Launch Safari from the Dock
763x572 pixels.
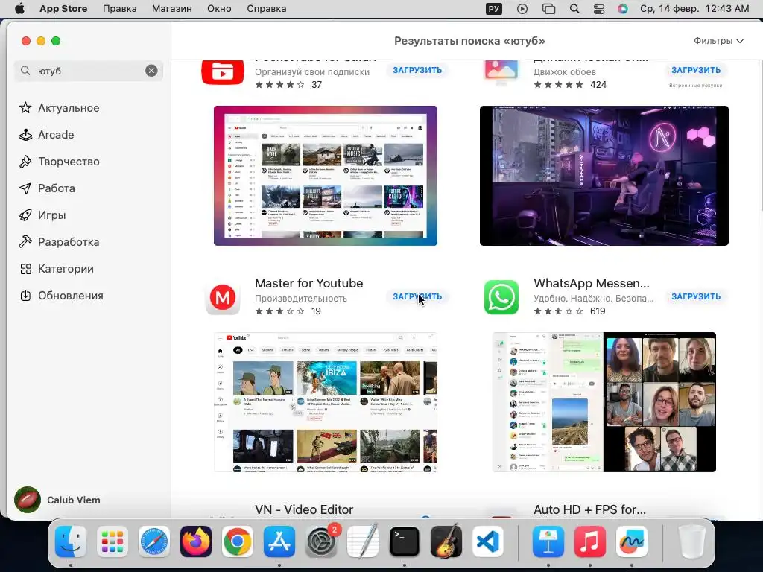click(154, 541)
